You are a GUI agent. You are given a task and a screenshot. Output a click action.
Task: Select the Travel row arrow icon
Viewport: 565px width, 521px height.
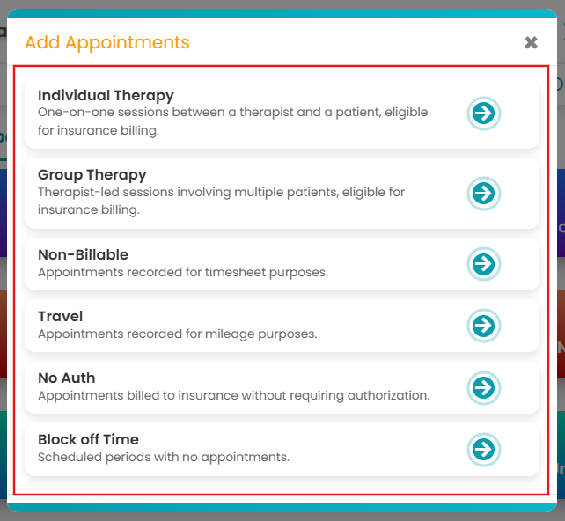pyautogui.click(x=483, y=326)
